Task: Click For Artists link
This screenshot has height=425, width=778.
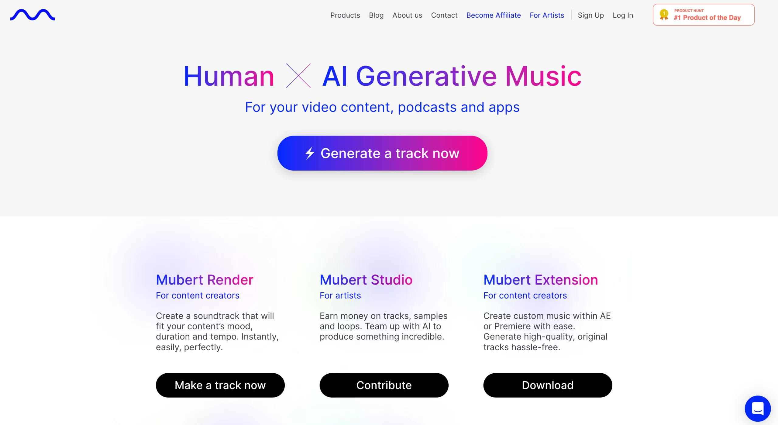Action: 547,15
